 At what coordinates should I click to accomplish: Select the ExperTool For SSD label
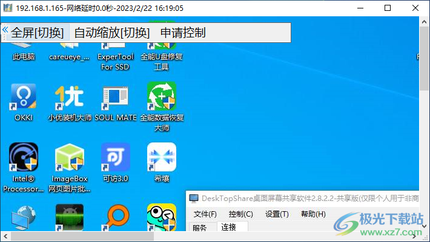(x=116, y=62)
